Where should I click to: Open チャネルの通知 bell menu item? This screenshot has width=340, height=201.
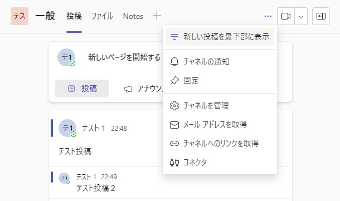[x=220, y=62]
